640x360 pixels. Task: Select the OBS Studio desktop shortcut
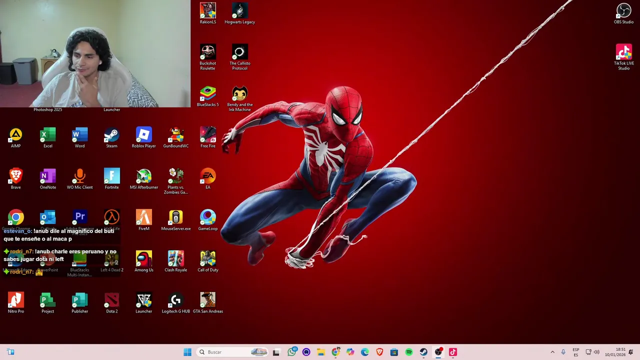tap(623, 13)
